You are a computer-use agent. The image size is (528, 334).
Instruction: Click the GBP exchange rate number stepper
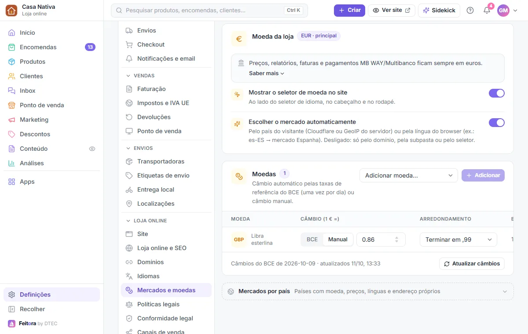coord(396,240)
